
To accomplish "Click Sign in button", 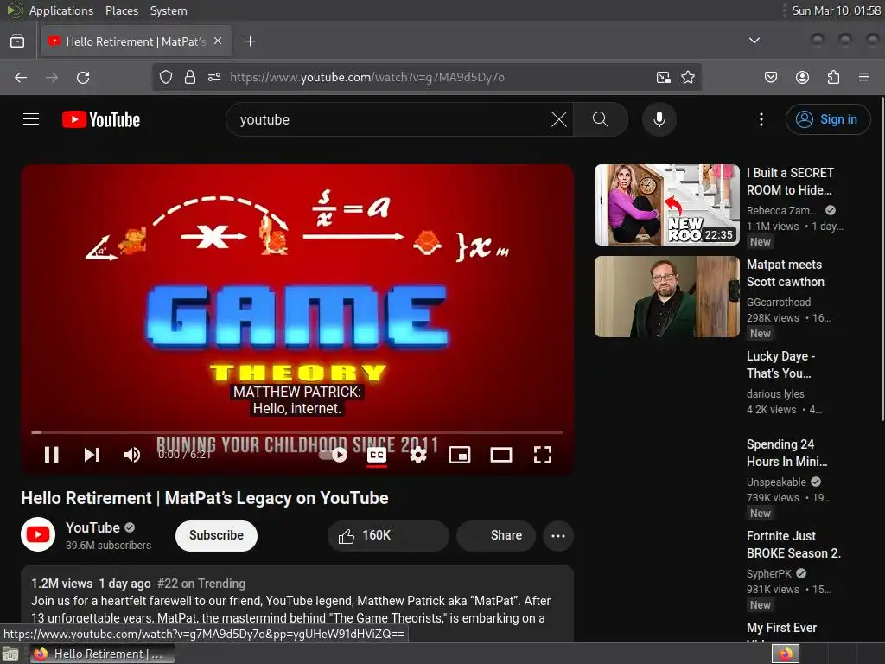I will tap(828, 119).
